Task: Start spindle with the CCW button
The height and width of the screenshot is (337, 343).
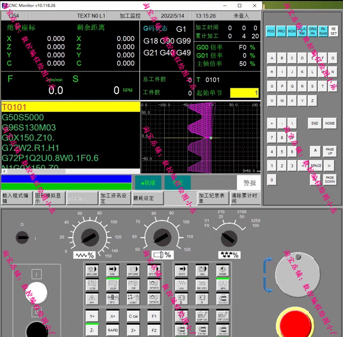Action: 92,285
